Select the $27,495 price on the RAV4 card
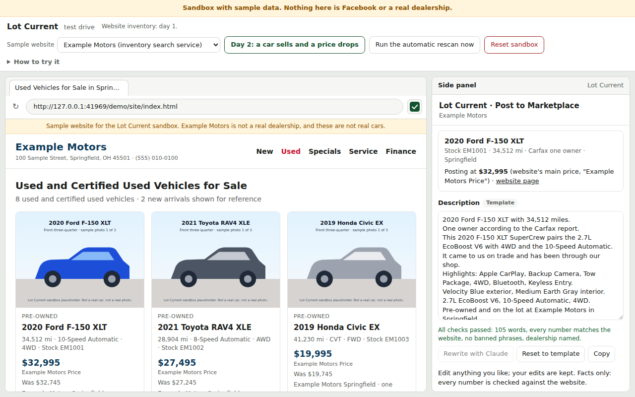The height and width of the screenshot is (397, 635). click(x=177, y=363)
